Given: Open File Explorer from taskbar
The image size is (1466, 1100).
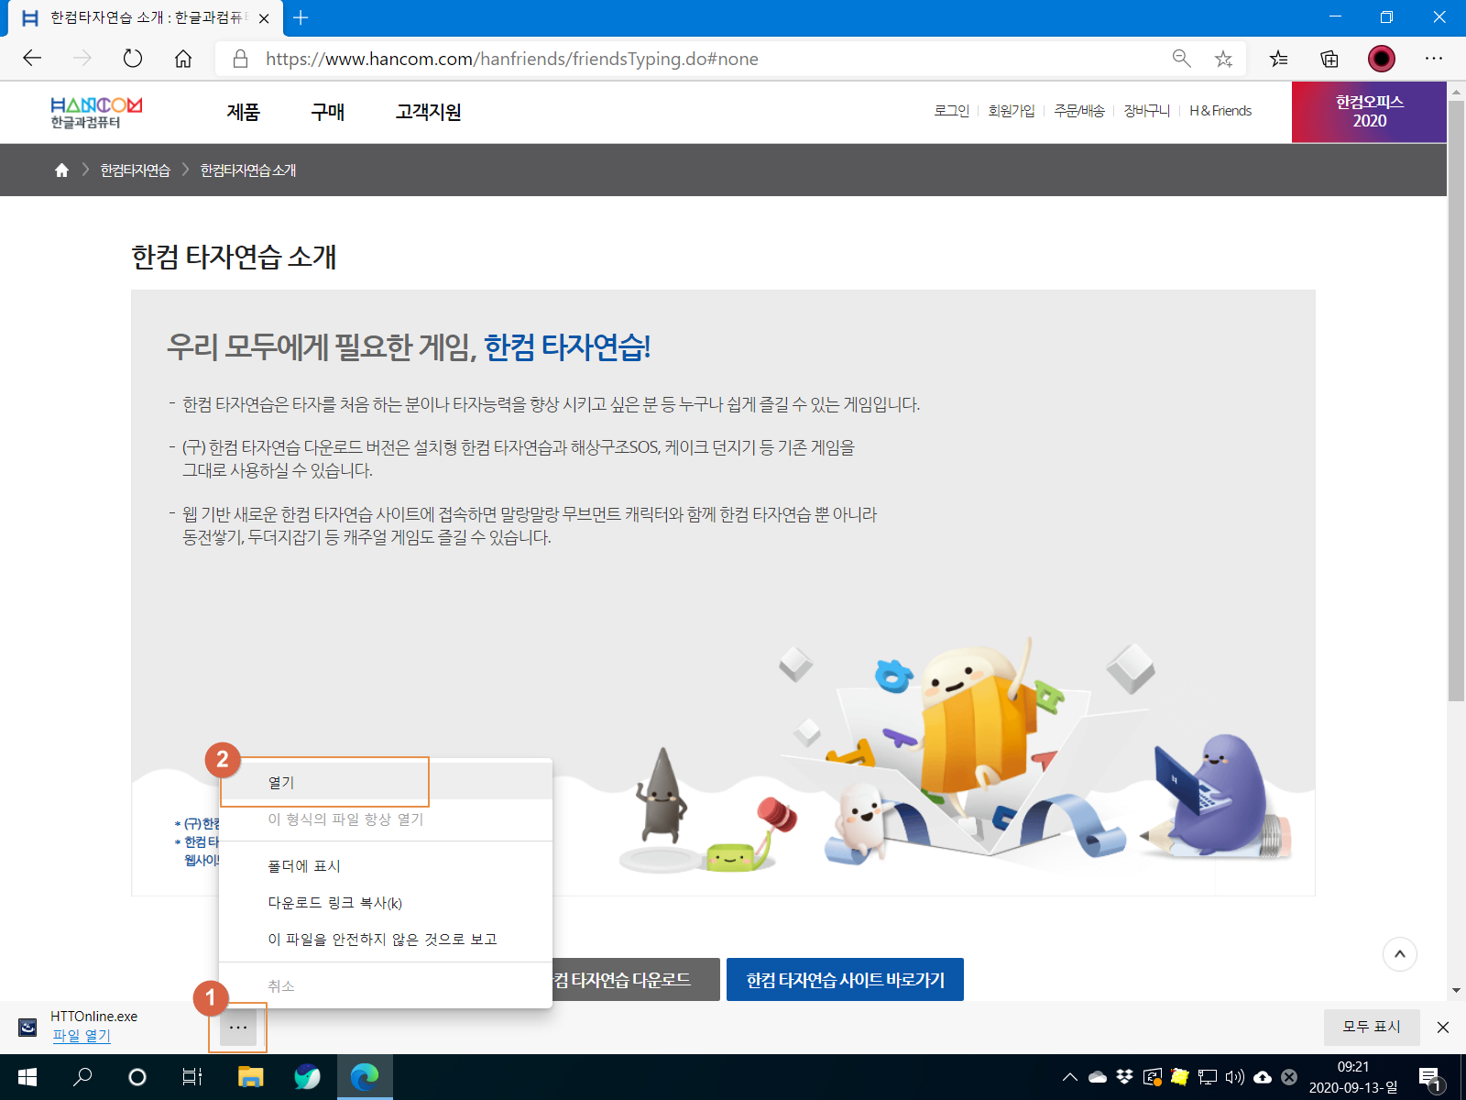Looking at the screenshot, I should coord(250,1077).
